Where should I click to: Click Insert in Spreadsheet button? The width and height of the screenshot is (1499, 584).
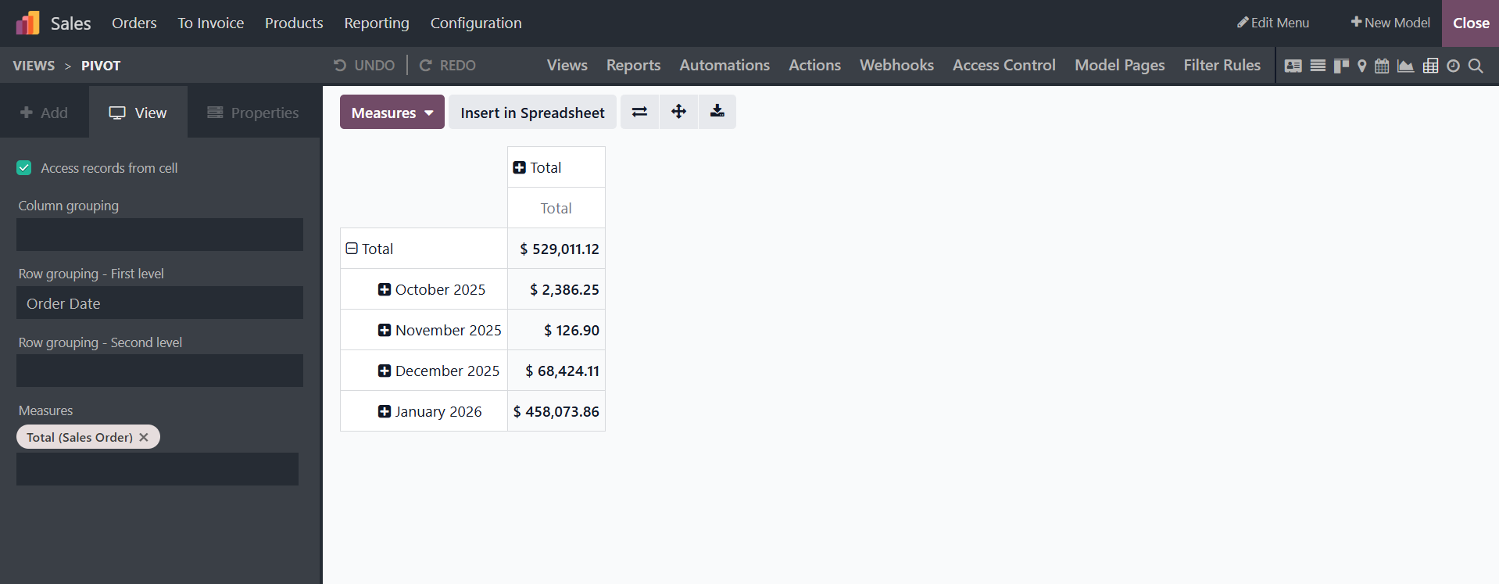click(x=532, y=113)
